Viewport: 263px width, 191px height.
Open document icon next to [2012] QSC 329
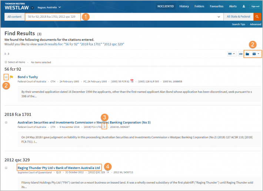tap(108, 172)
